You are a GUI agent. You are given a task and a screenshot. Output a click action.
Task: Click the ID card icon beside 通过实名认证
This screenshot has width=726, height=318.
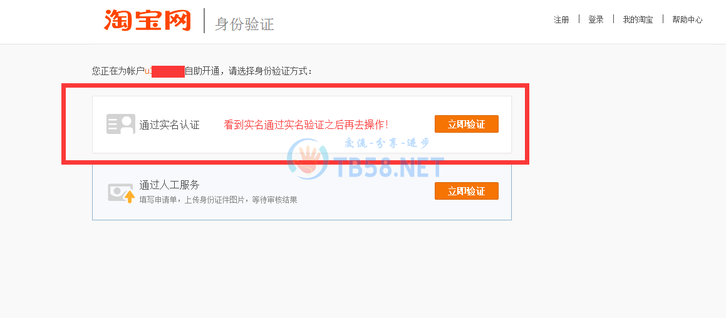(121, 124)
